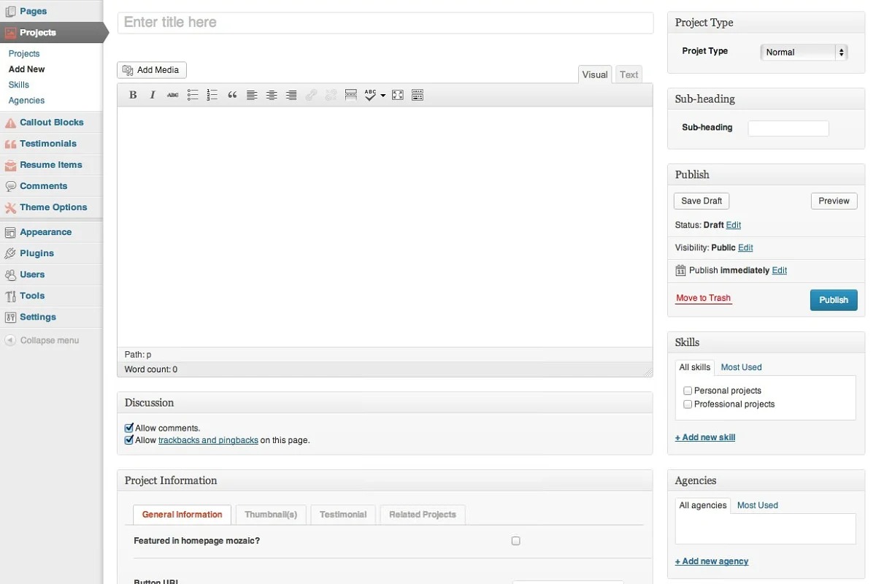This screenshot has width=876, height=584.
Task: Click the Sub-heading input field
Action: tap(788, 128)
